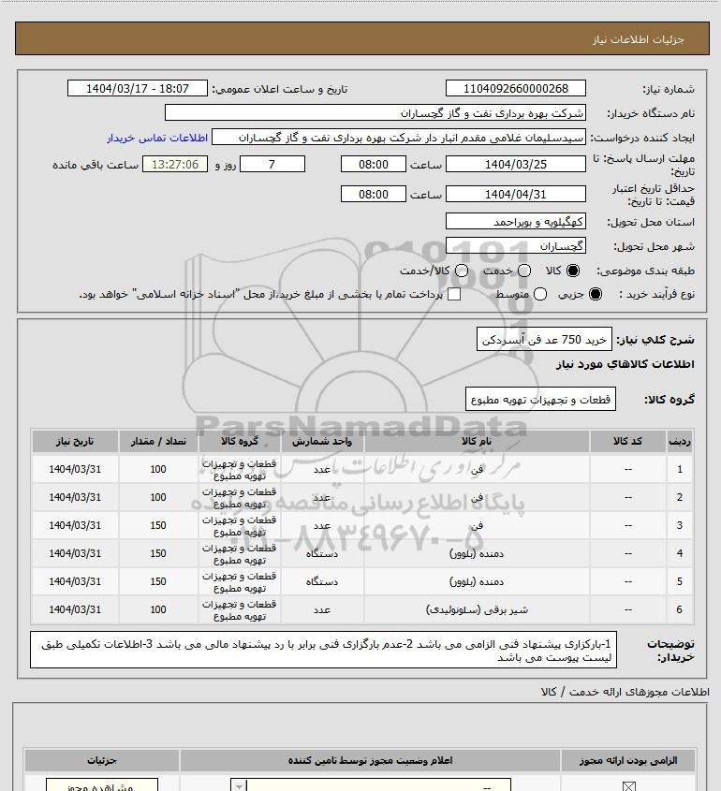Select the کالا radio button
This screenshot has height=791, width=721.
pyautogui.click(x=573, y=271)
